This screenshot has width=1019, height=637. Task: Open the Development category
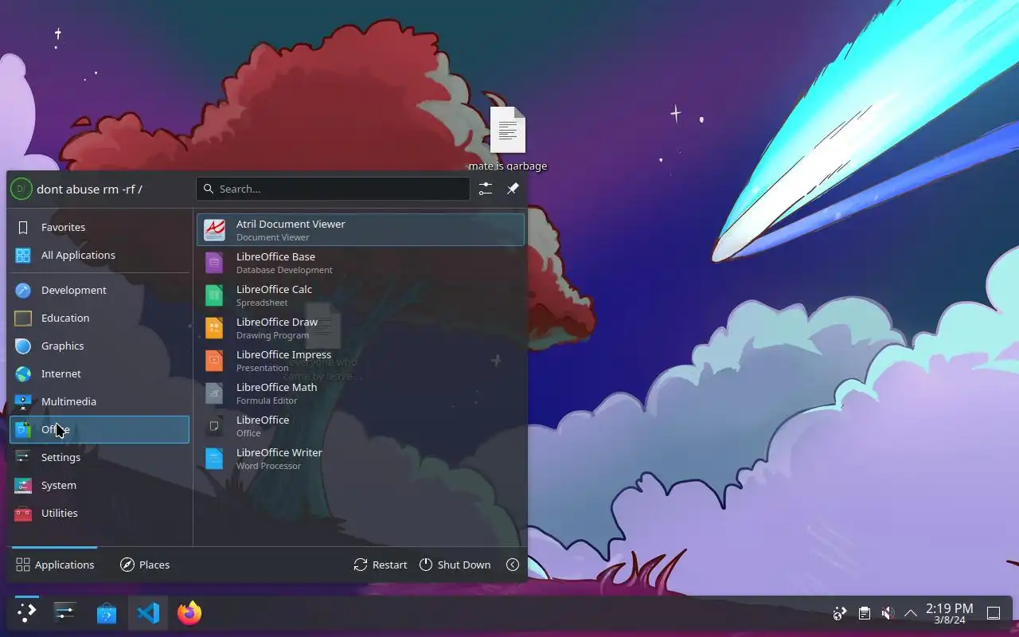point(100,290)
